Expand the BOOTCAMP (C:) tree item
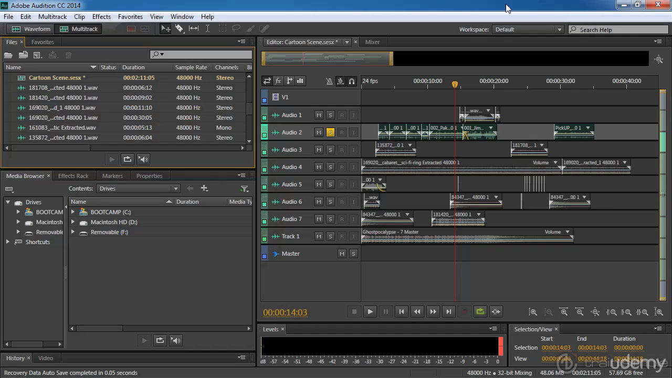672x378 pixels. click(x=73, y=212)
